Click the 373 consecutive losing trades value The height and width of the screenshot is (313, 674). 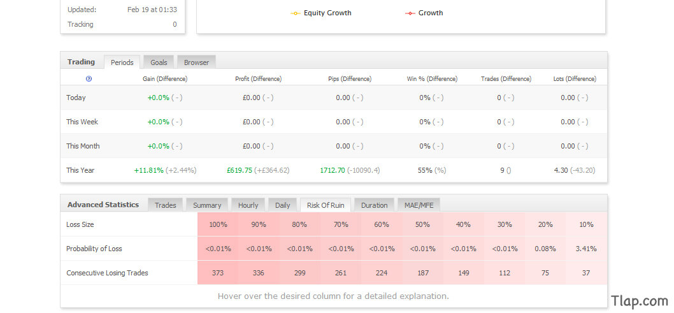coord(218,273)
